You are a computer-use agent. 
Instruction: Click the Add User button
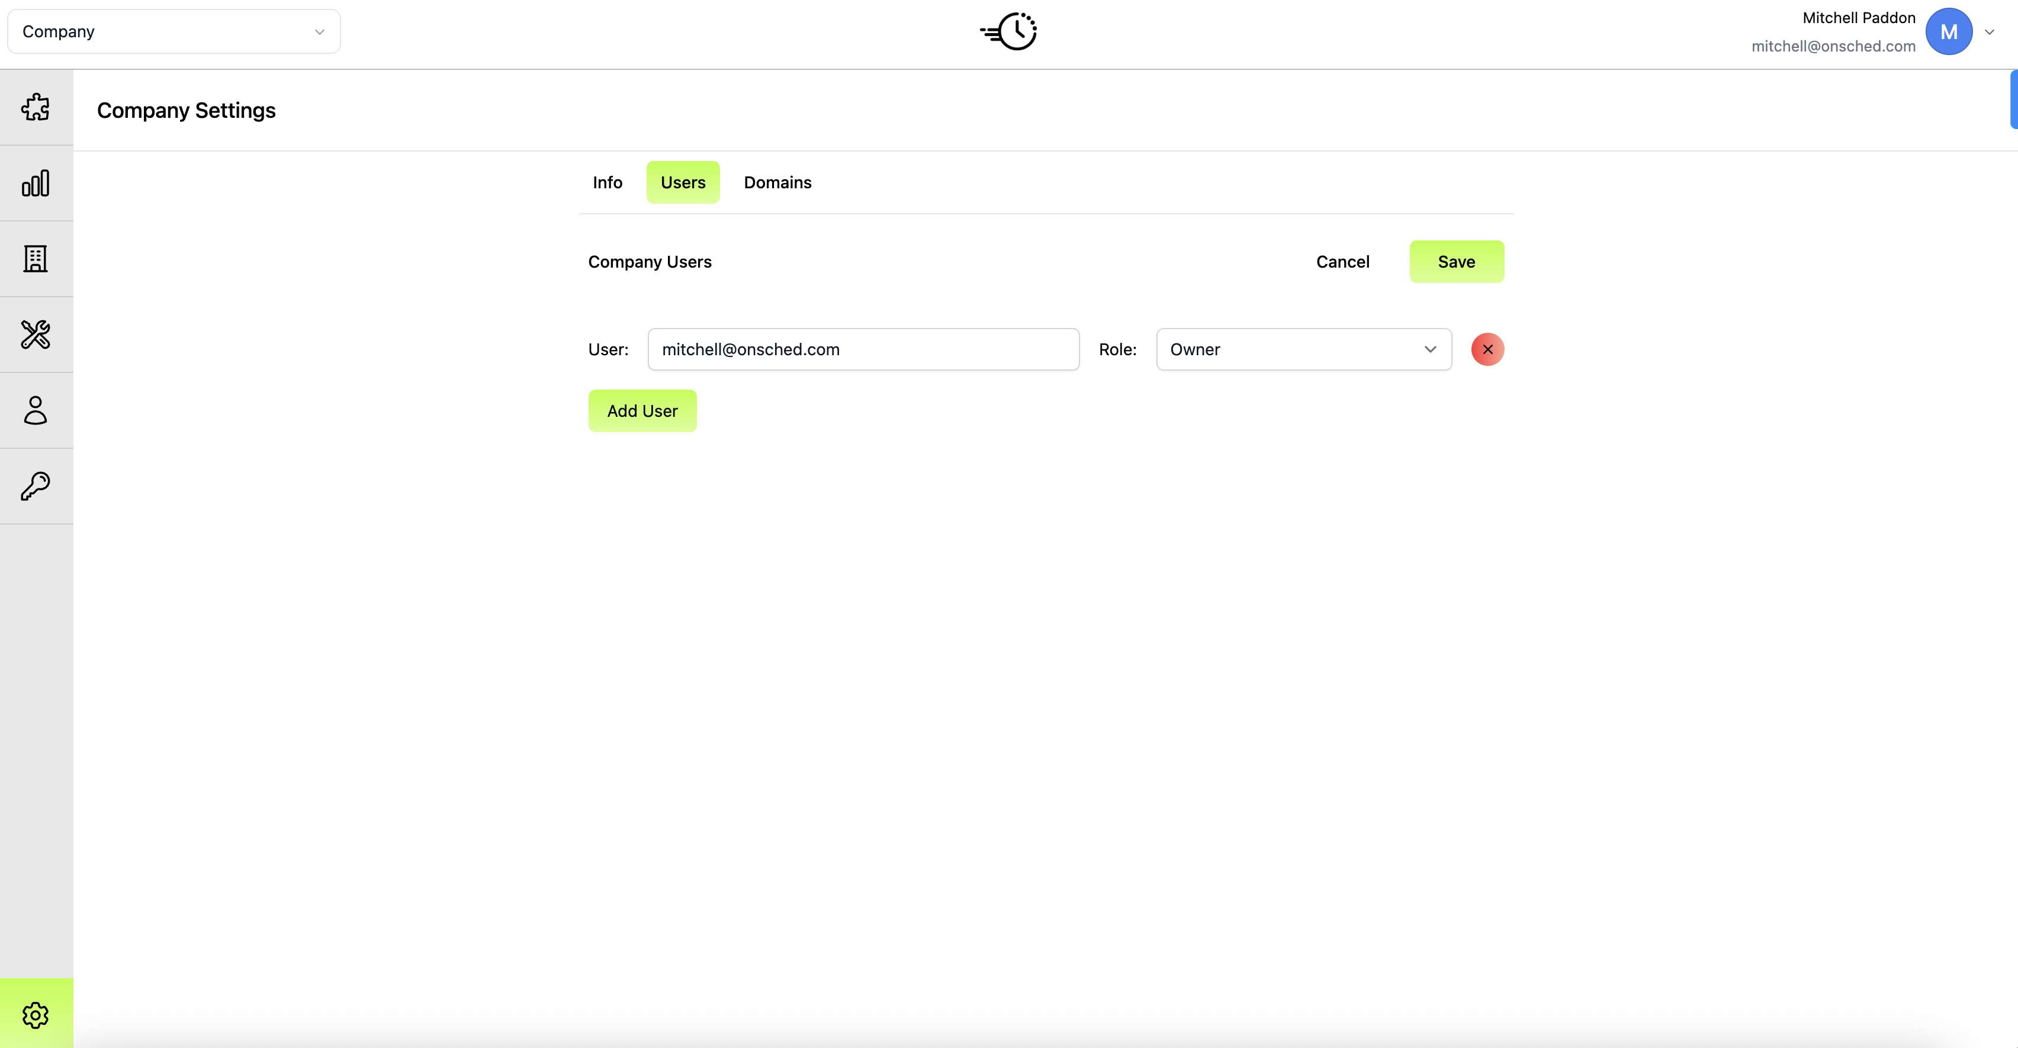coord(642,412)
